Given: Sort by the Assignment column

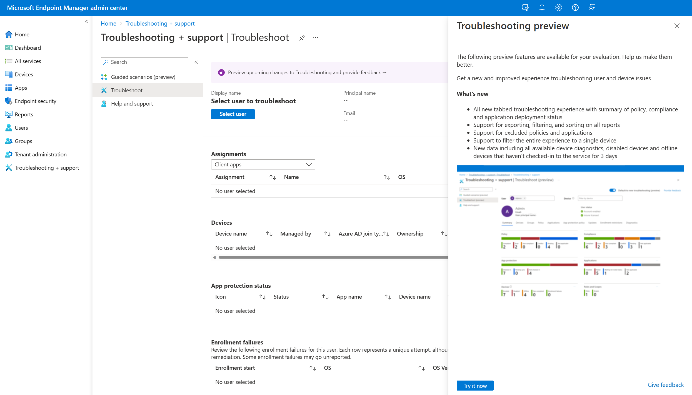Looking at the screenshot, I should coord(273,177).
